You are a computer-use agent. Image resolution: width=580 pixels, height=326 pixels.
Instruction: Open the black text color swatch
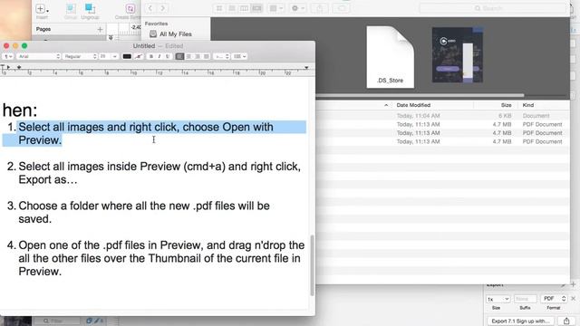[x=127, y=56]
